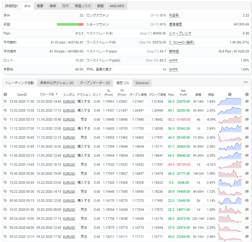
Task: Click 標準偏差 statistic label
Action: 176,24
